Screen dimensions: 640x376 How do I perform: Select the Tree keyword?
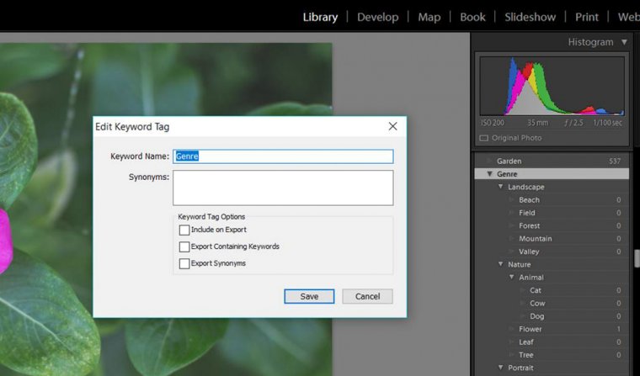pos(525,355)
